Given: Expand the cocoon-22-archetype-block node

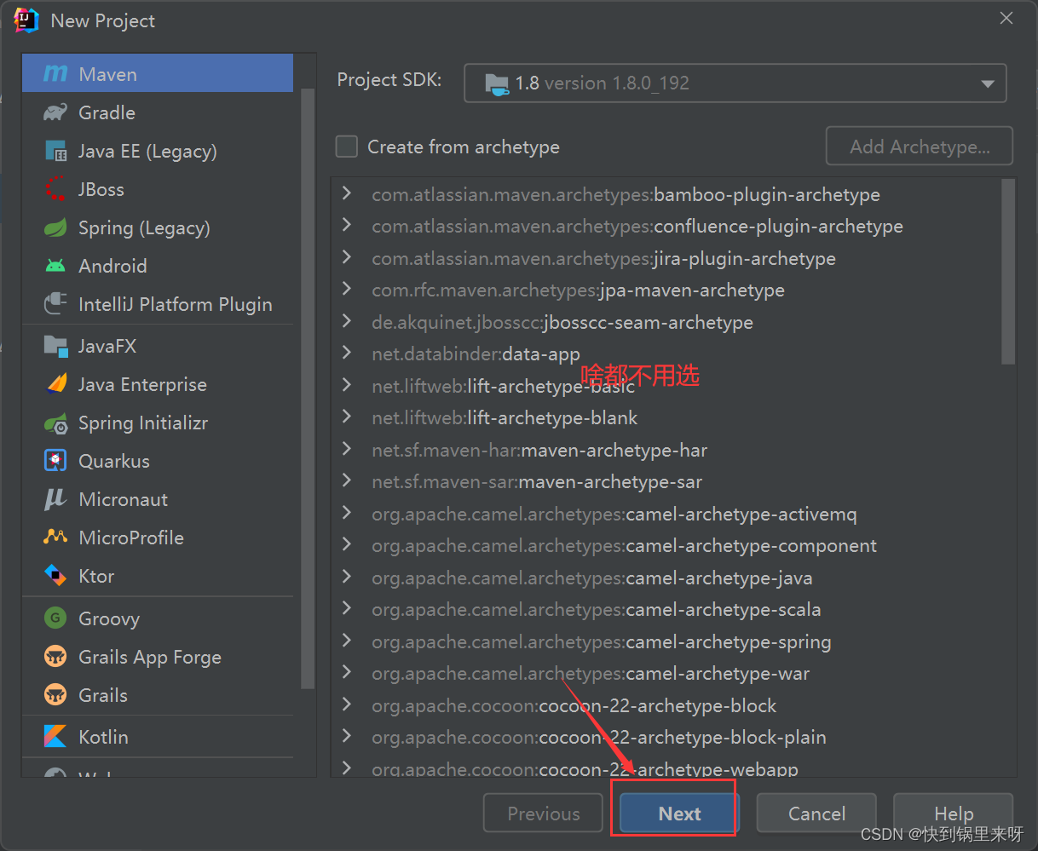Looking at the screenshot, I should pos(347,704).
